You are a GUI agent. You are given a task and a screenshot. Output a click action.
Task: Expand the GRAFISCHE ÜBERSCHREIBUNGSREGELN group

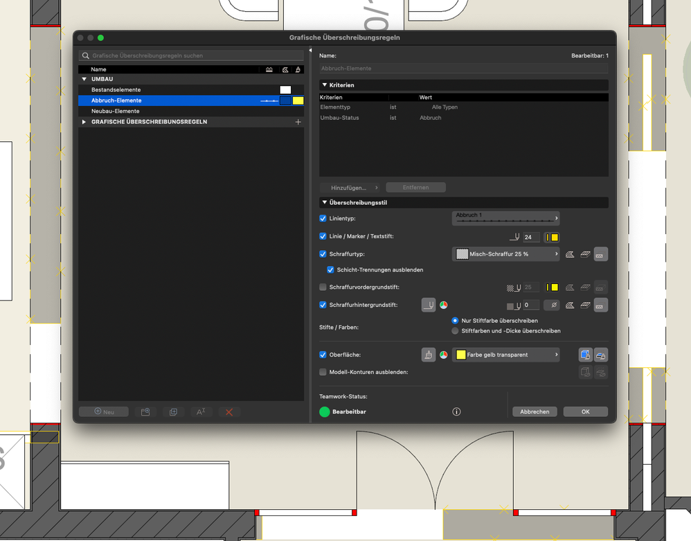point(84,122)
